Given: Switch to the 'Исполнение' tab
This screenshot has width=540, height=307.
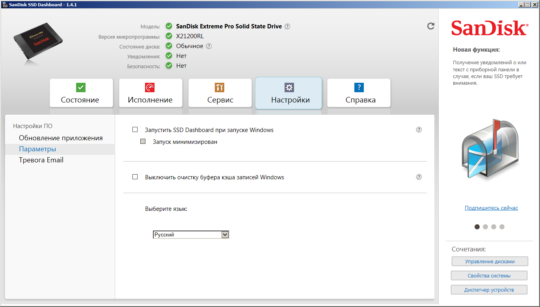Looking at the screenshot, I should [x=151, y=93].
